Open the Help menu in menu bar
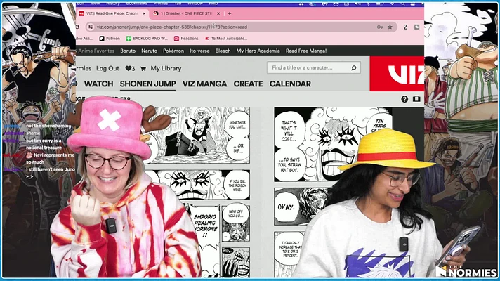500x281 pixels. pyautogui.click(x=213, y=4)
